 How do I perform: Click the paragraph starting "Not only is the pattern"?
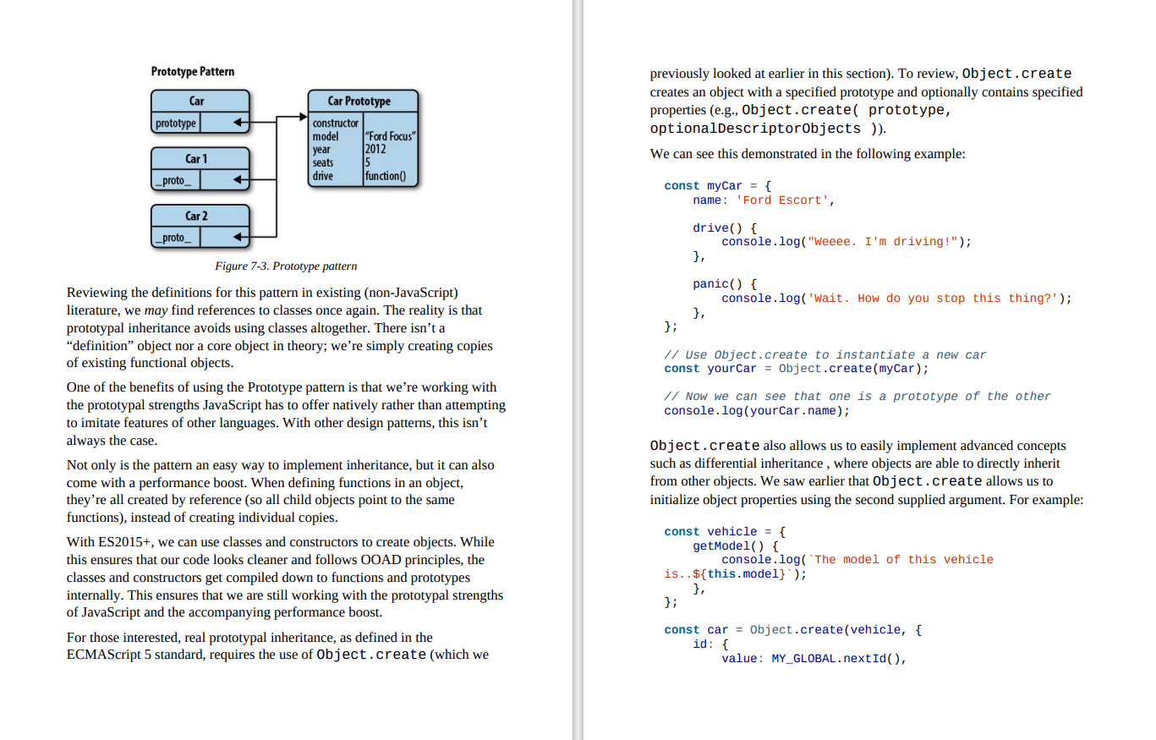pyautogui.click(x=281, y=491)
